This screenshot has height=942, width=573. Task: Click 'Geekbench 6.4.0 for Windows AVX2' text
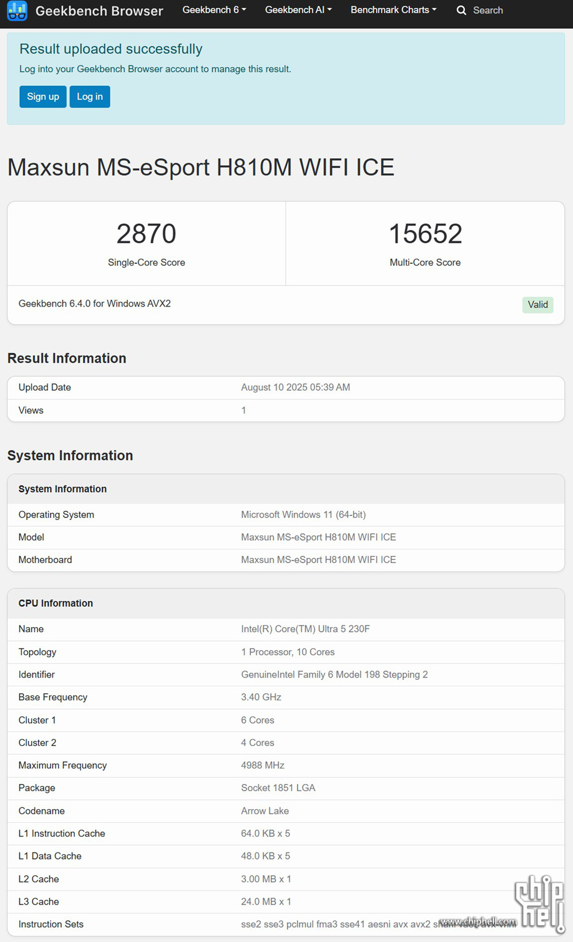point(95,304)
